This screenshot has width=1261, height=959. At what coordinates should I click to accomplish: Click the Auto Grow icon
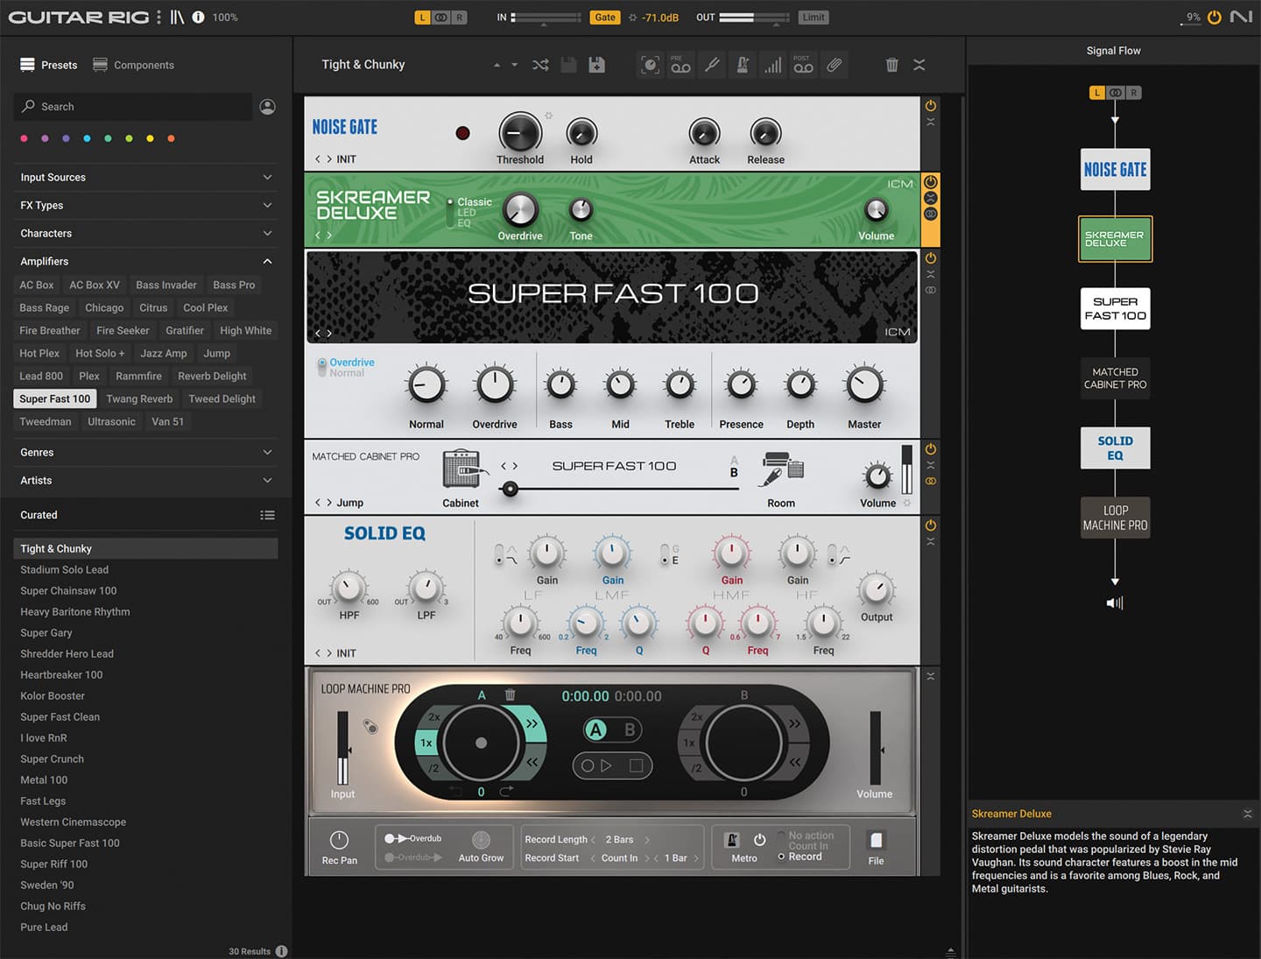[x=481, y=840]
